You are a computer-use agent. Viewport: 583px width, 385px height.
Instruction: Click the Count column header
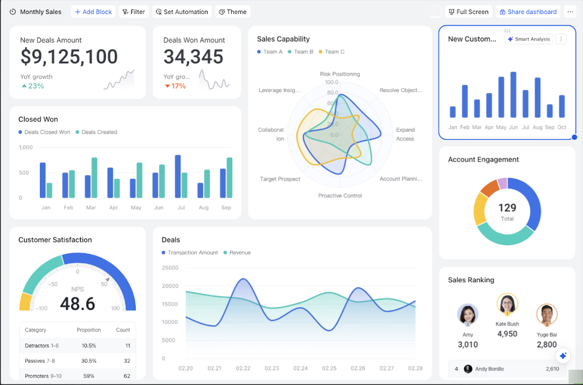(x=123, y=330)
